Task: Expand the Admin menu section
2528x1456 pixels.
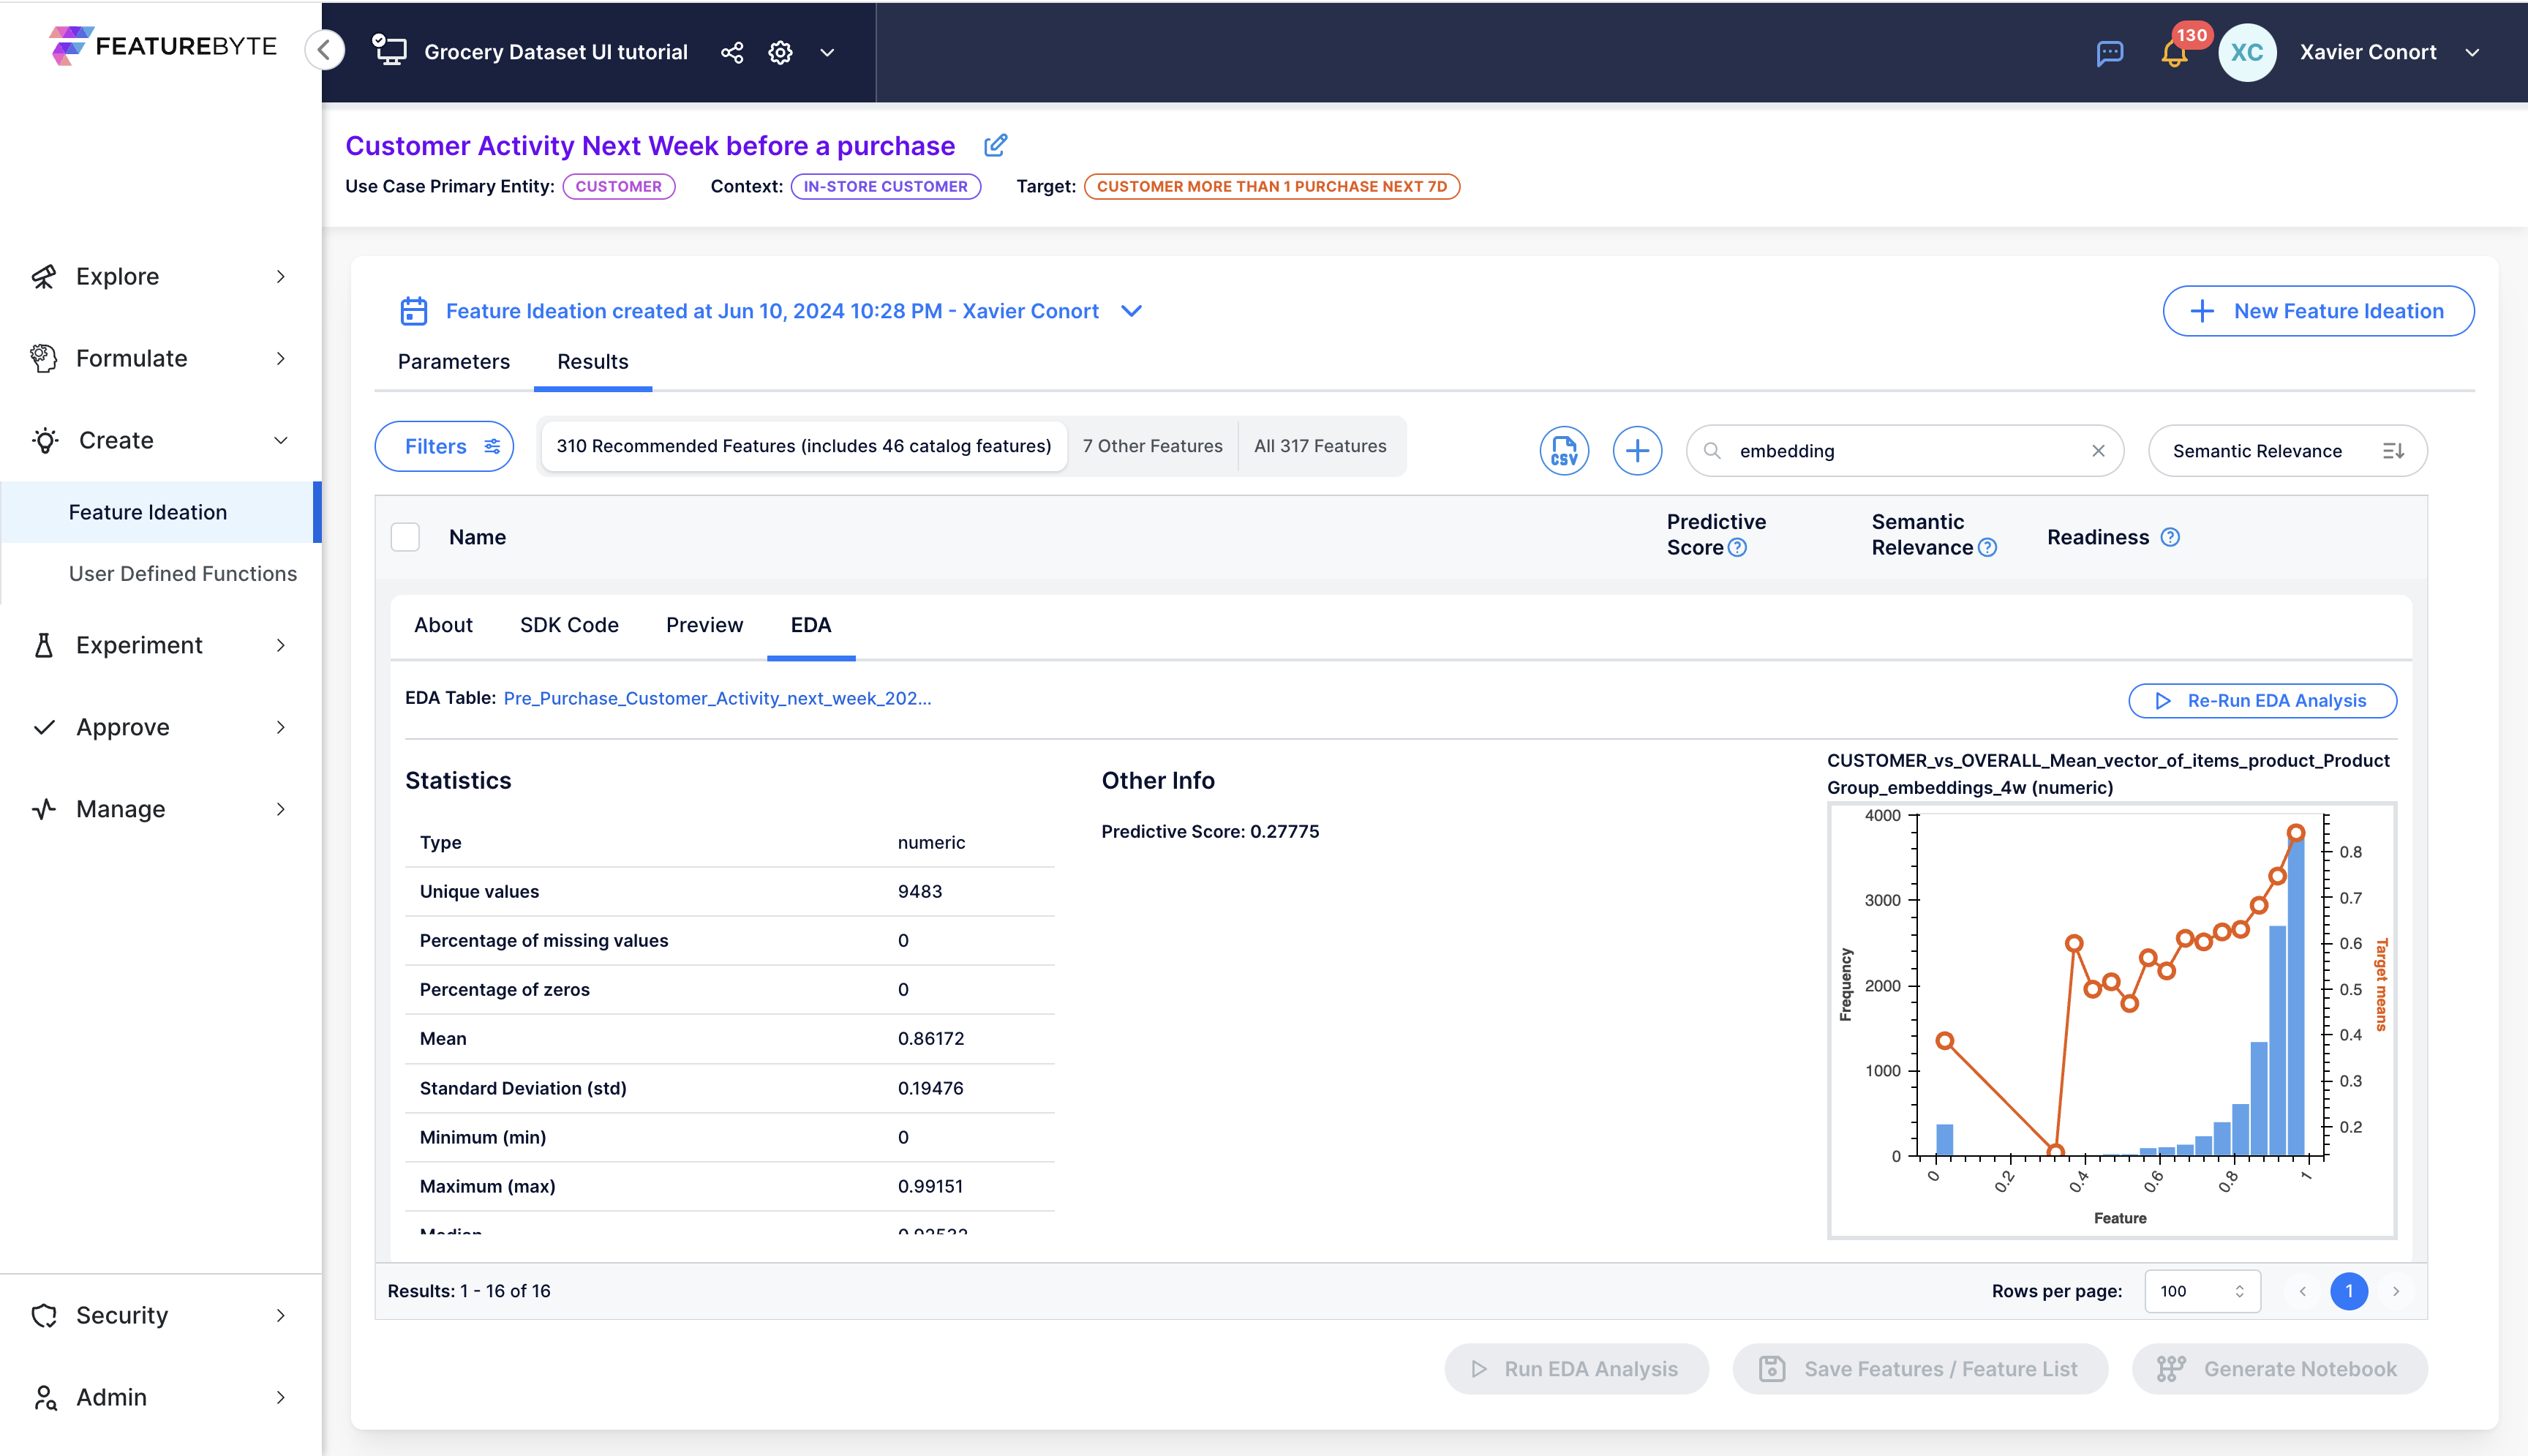Action: coord(160,1397)
